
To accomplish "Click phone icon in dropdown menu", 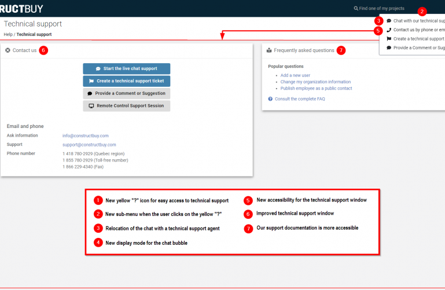I will point(389,30).
